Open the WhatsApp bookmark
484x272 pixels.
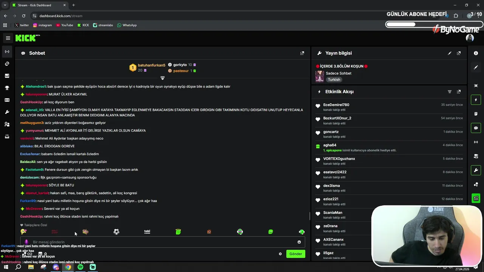click(127, 25)
